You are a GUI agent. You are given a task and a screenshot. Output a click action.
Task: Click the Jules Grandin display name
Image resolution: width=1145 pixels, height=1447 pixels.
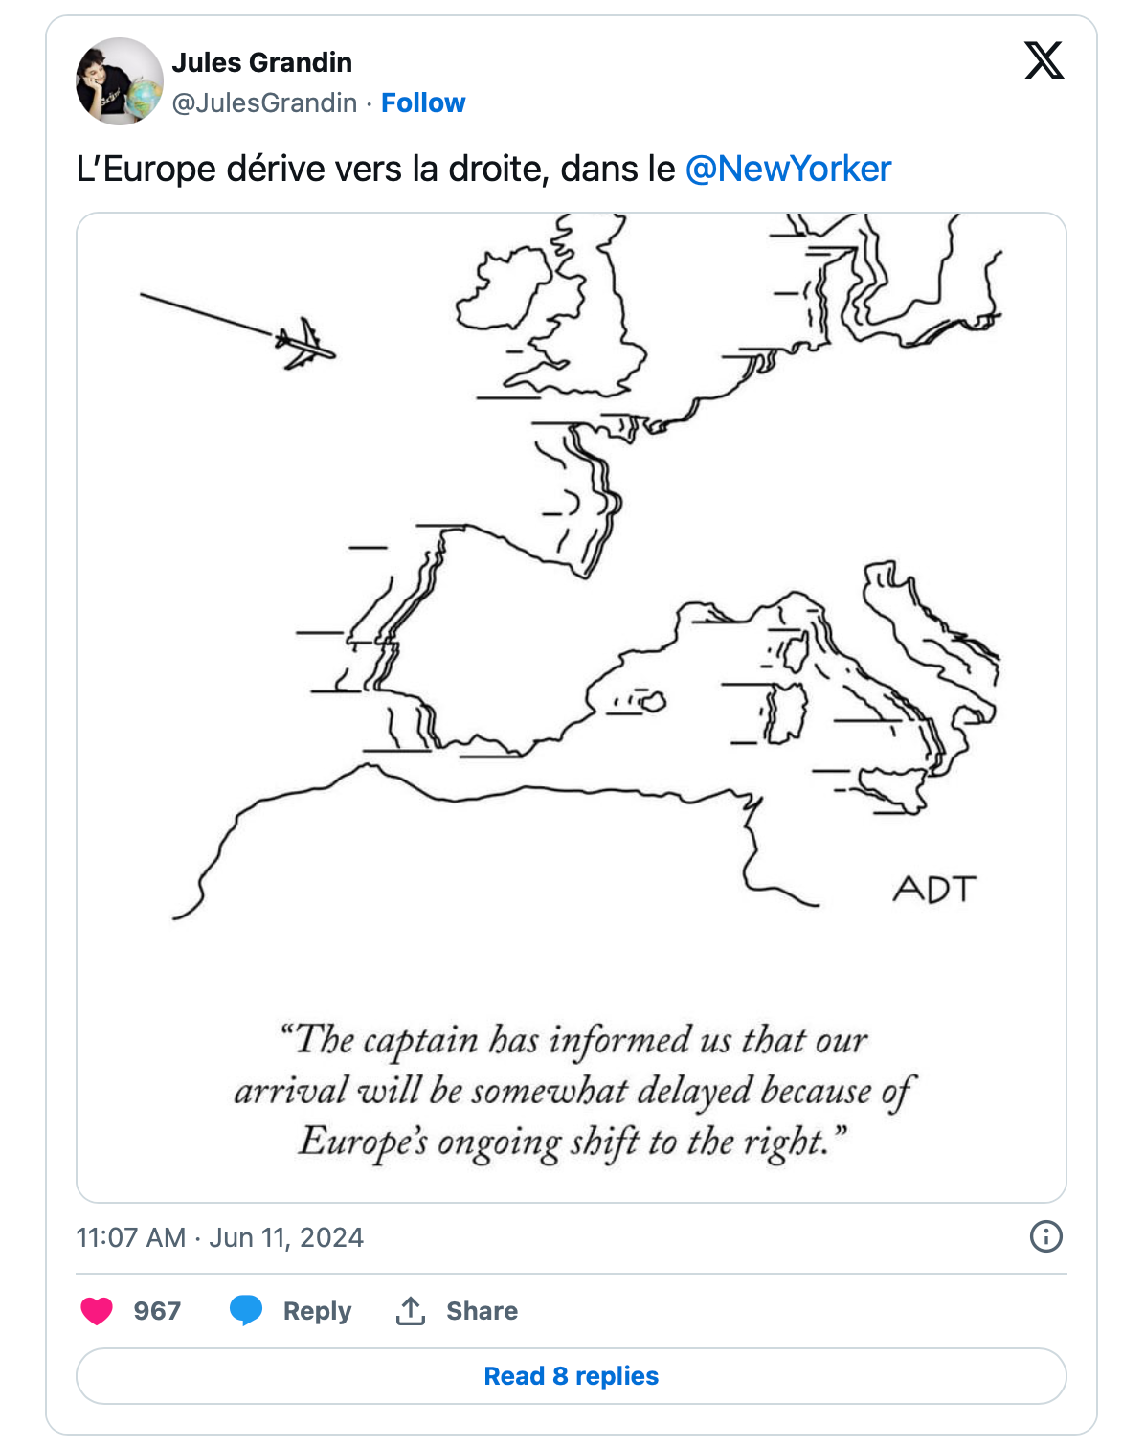pyautogui.click(x=262, y=62)
